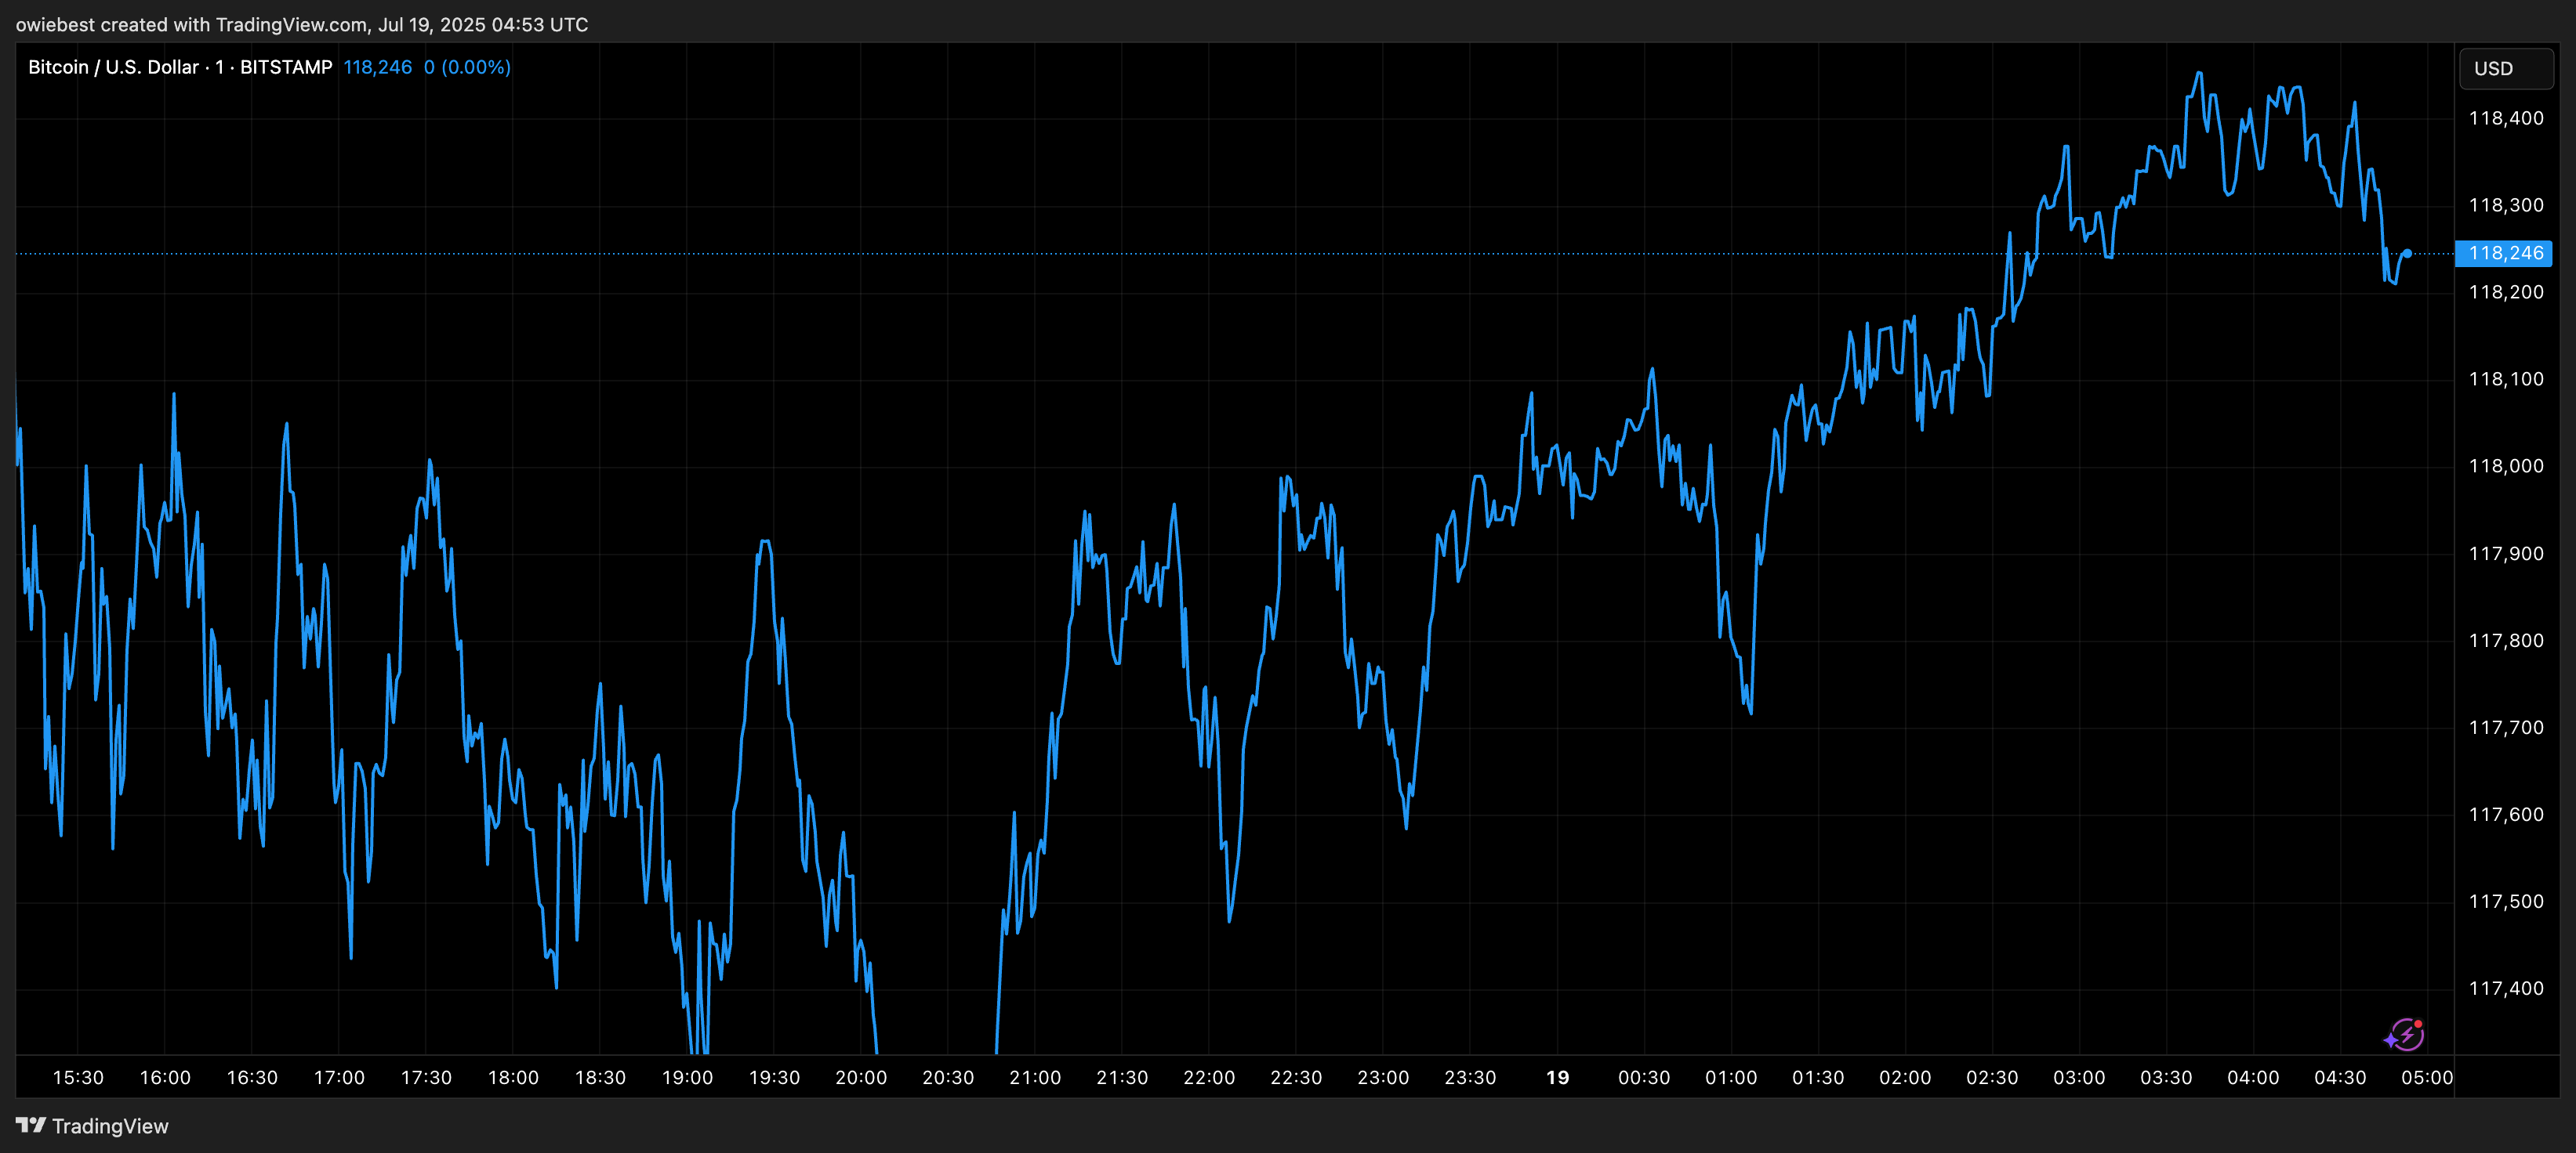The image size is (2576, 1153).
Task: Click the 01:30 time axis label
Action: 1818,1078
